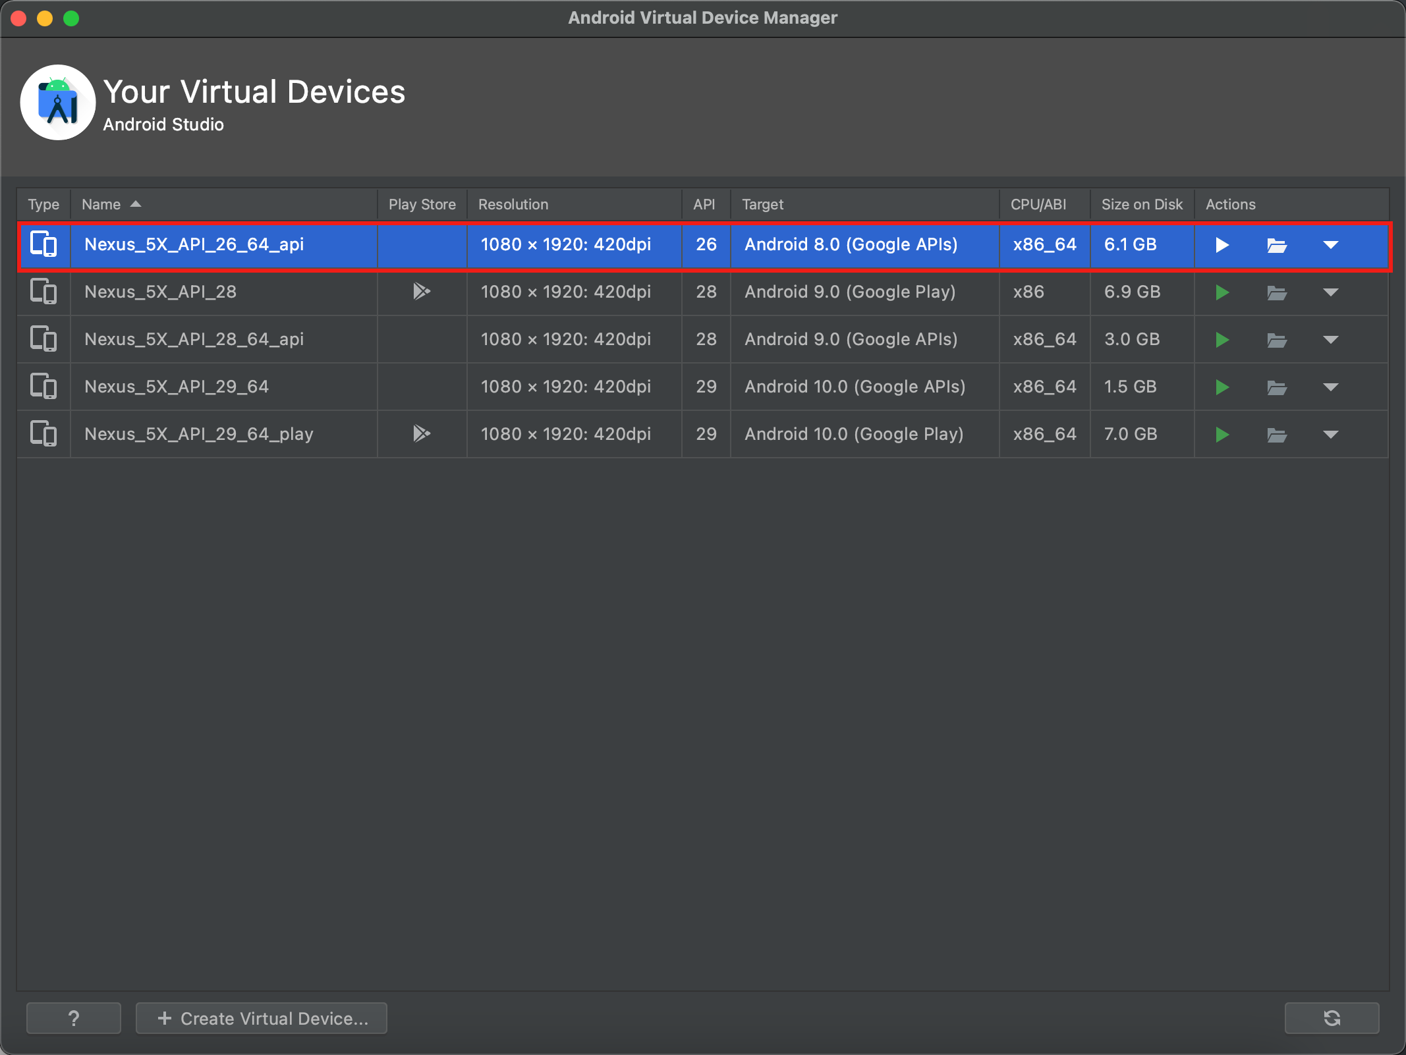Screen dimensions: 1406x1055
Task: Click the 7.0 GB size cell
Action: [x=1142, y=434]
